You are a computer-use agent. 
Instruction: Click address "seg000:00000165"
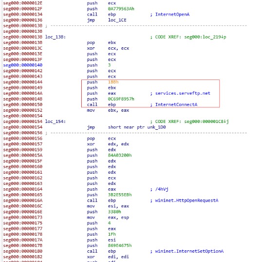(23, 195)
